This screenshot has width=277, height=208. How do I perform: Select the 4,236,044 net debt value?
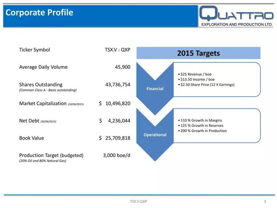tap(119, 121)
